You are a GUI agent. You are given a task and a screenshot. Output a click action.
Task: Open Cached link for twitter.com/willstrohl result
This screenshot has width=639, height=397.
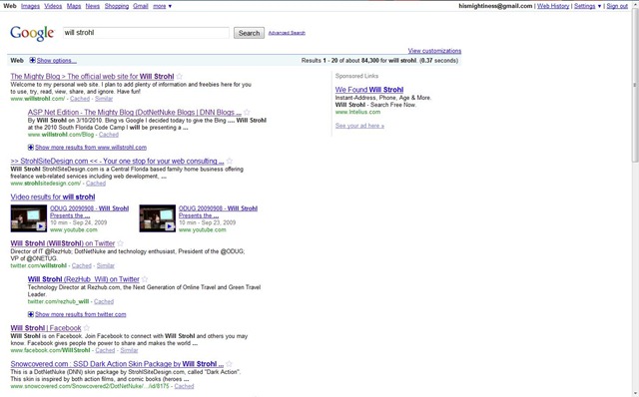pyautogui.click(x=82, y=265)
